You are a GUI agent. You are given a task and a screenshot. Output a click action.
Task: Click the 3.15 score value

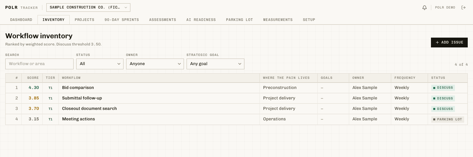(x=34, y=119)
